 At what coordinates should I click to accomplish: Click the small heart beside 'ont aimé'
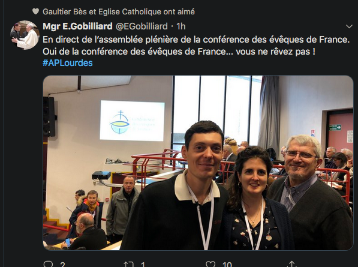[x=35, y=11]
